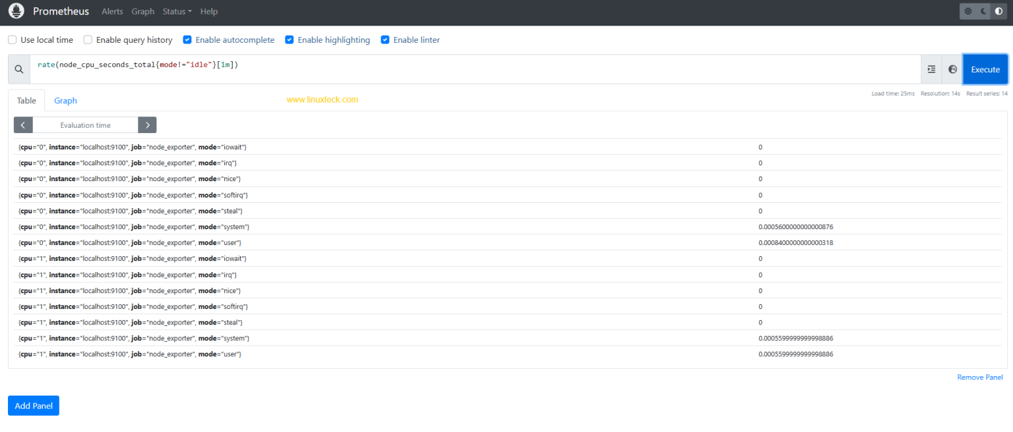Select the cpu="1" mode="nice" series label
Screen dimensions: 1013x432
[130, 290]
